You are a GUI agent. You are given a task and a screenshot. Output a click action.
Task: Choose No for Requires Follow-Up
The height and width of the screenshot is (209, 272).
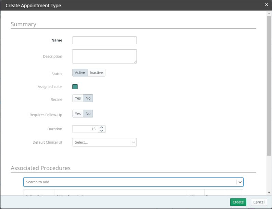pyautogui.click(x=88, y=114)
